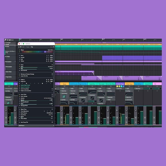Screen dimensions: 166x166
Task: Open the Compressor graph in Lead Bus channel
Action: (x=92, y=98)
